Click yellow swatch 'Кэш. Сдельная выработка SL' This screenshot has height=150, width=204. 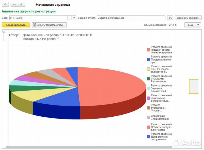(x=148, y=69)
